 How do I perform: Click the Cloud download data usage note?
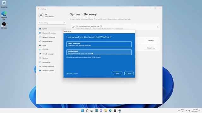pos(83,57)
